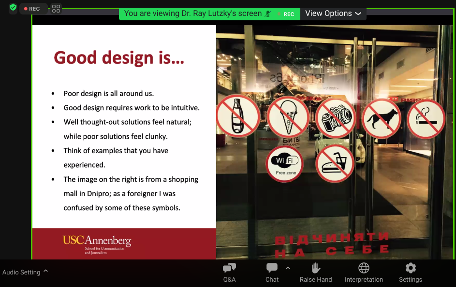Click the green screen-sharing banner for Dr. Ray Lutzky
456x287 pixels.
click(x=193, y=14)
